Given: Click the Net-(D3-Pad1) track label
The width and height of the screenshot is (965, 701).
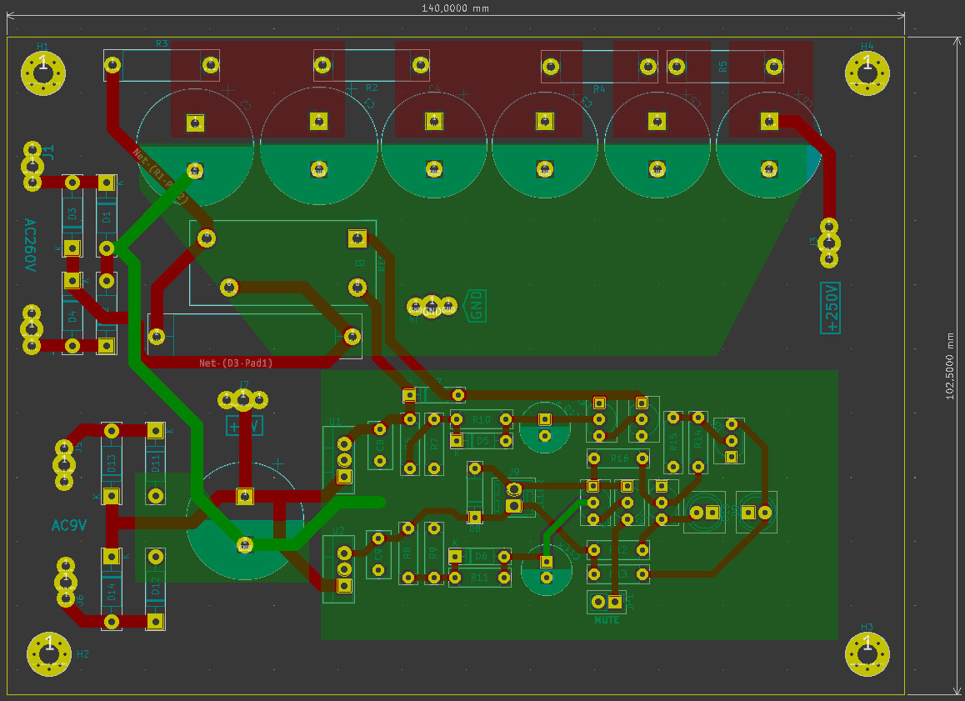Looking at the screenshot, I should pyautogui.click(x=236, y=363).
